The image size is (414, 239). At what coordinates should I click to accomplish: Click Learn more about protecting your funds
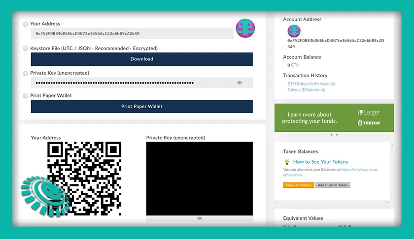coord(310,118)
